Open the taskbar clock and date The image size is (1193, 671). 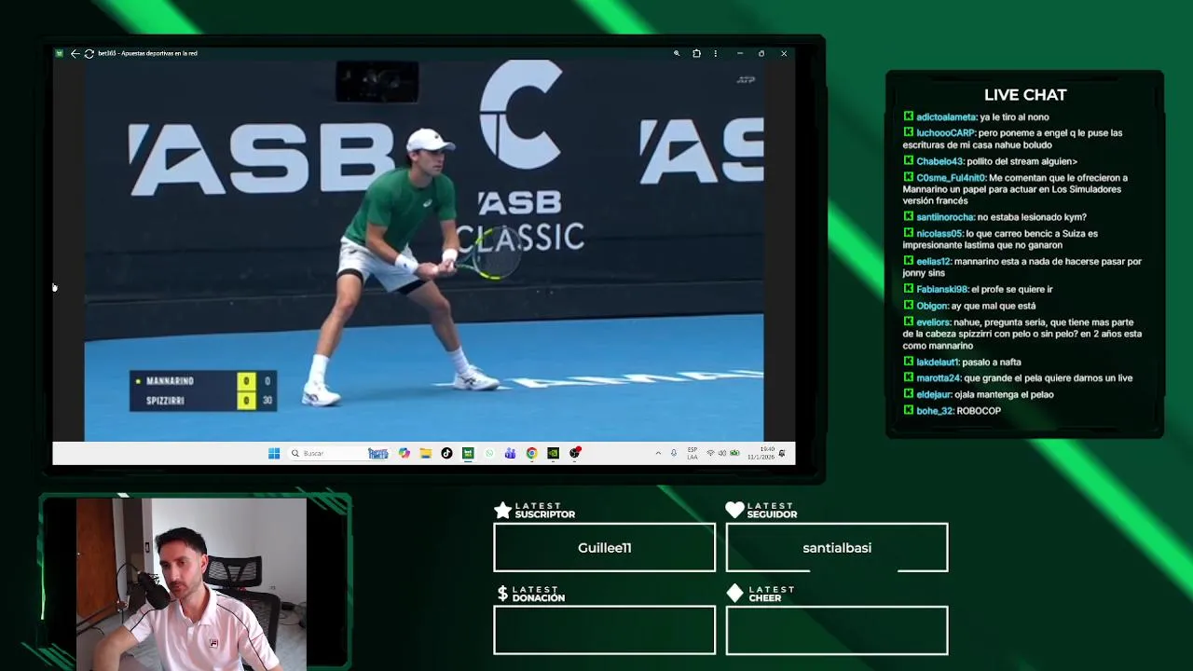click(x=761, y=453)
